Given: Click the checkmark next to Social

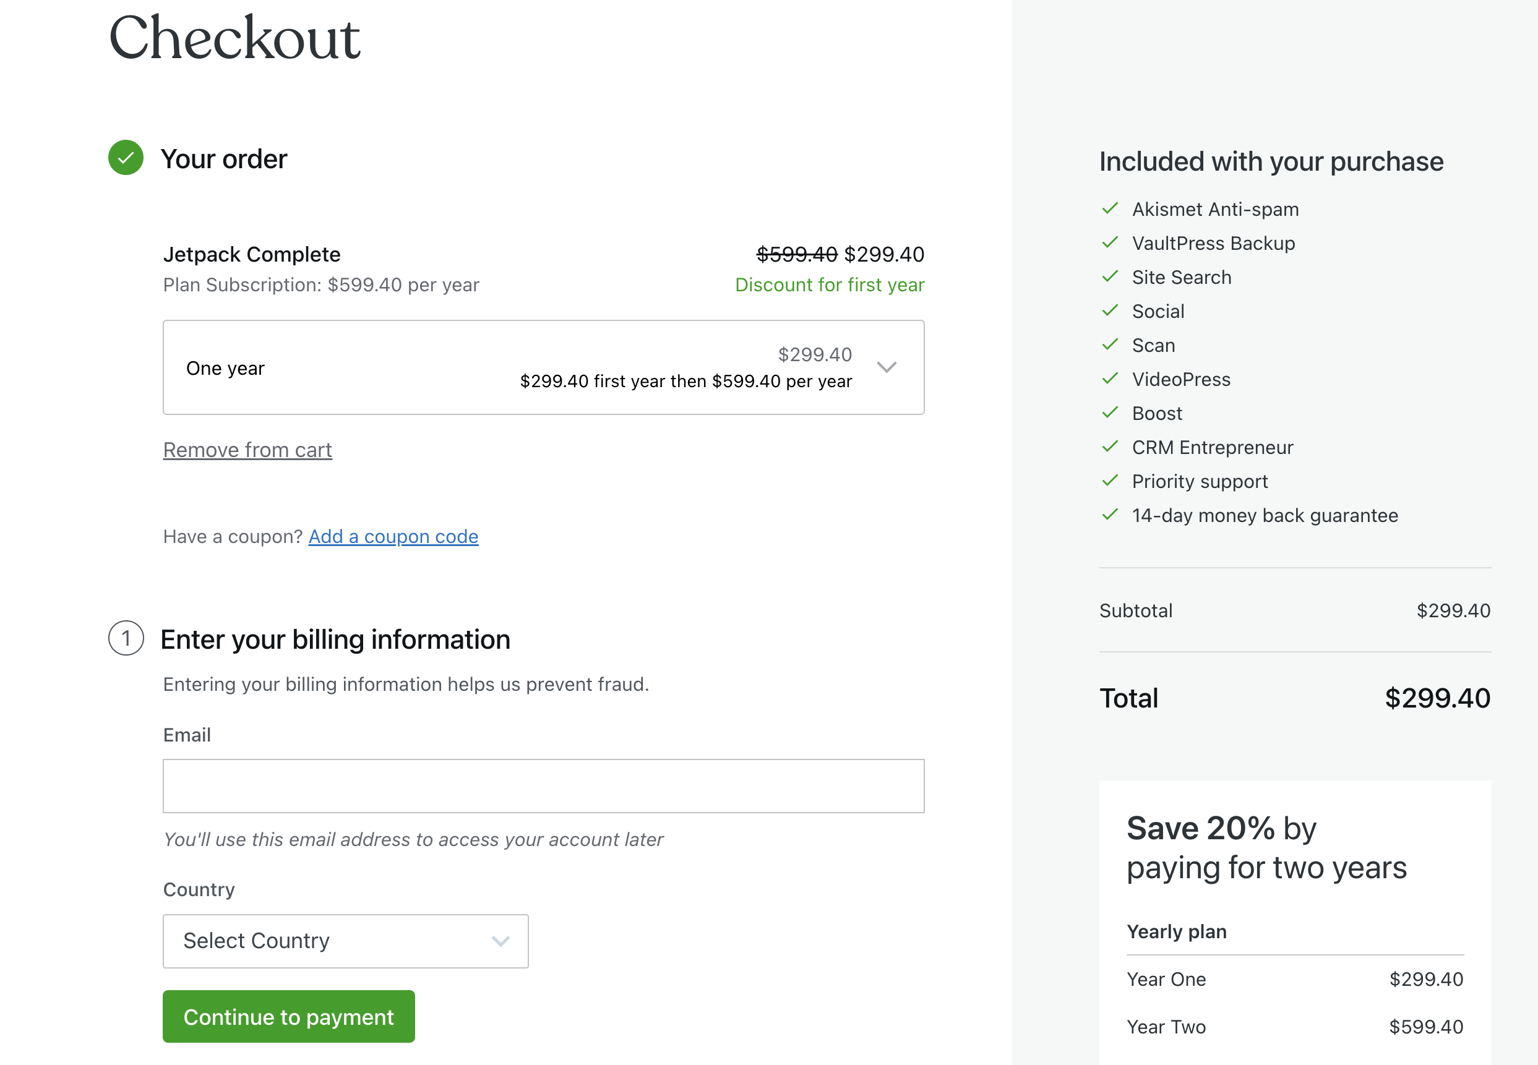Looking at the screenshot, I should pos(1110,310).
